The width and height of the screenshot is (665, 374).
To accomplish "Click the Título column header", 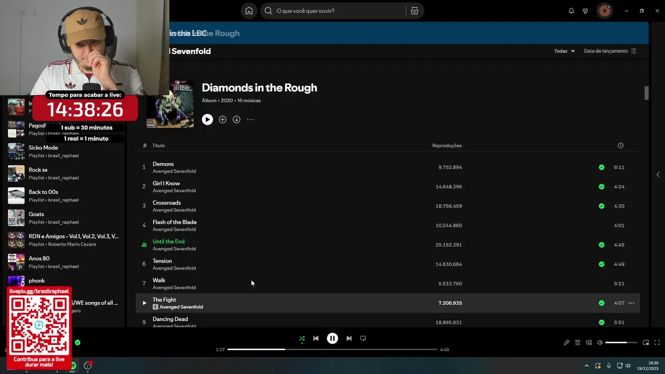I will [158, 145].
